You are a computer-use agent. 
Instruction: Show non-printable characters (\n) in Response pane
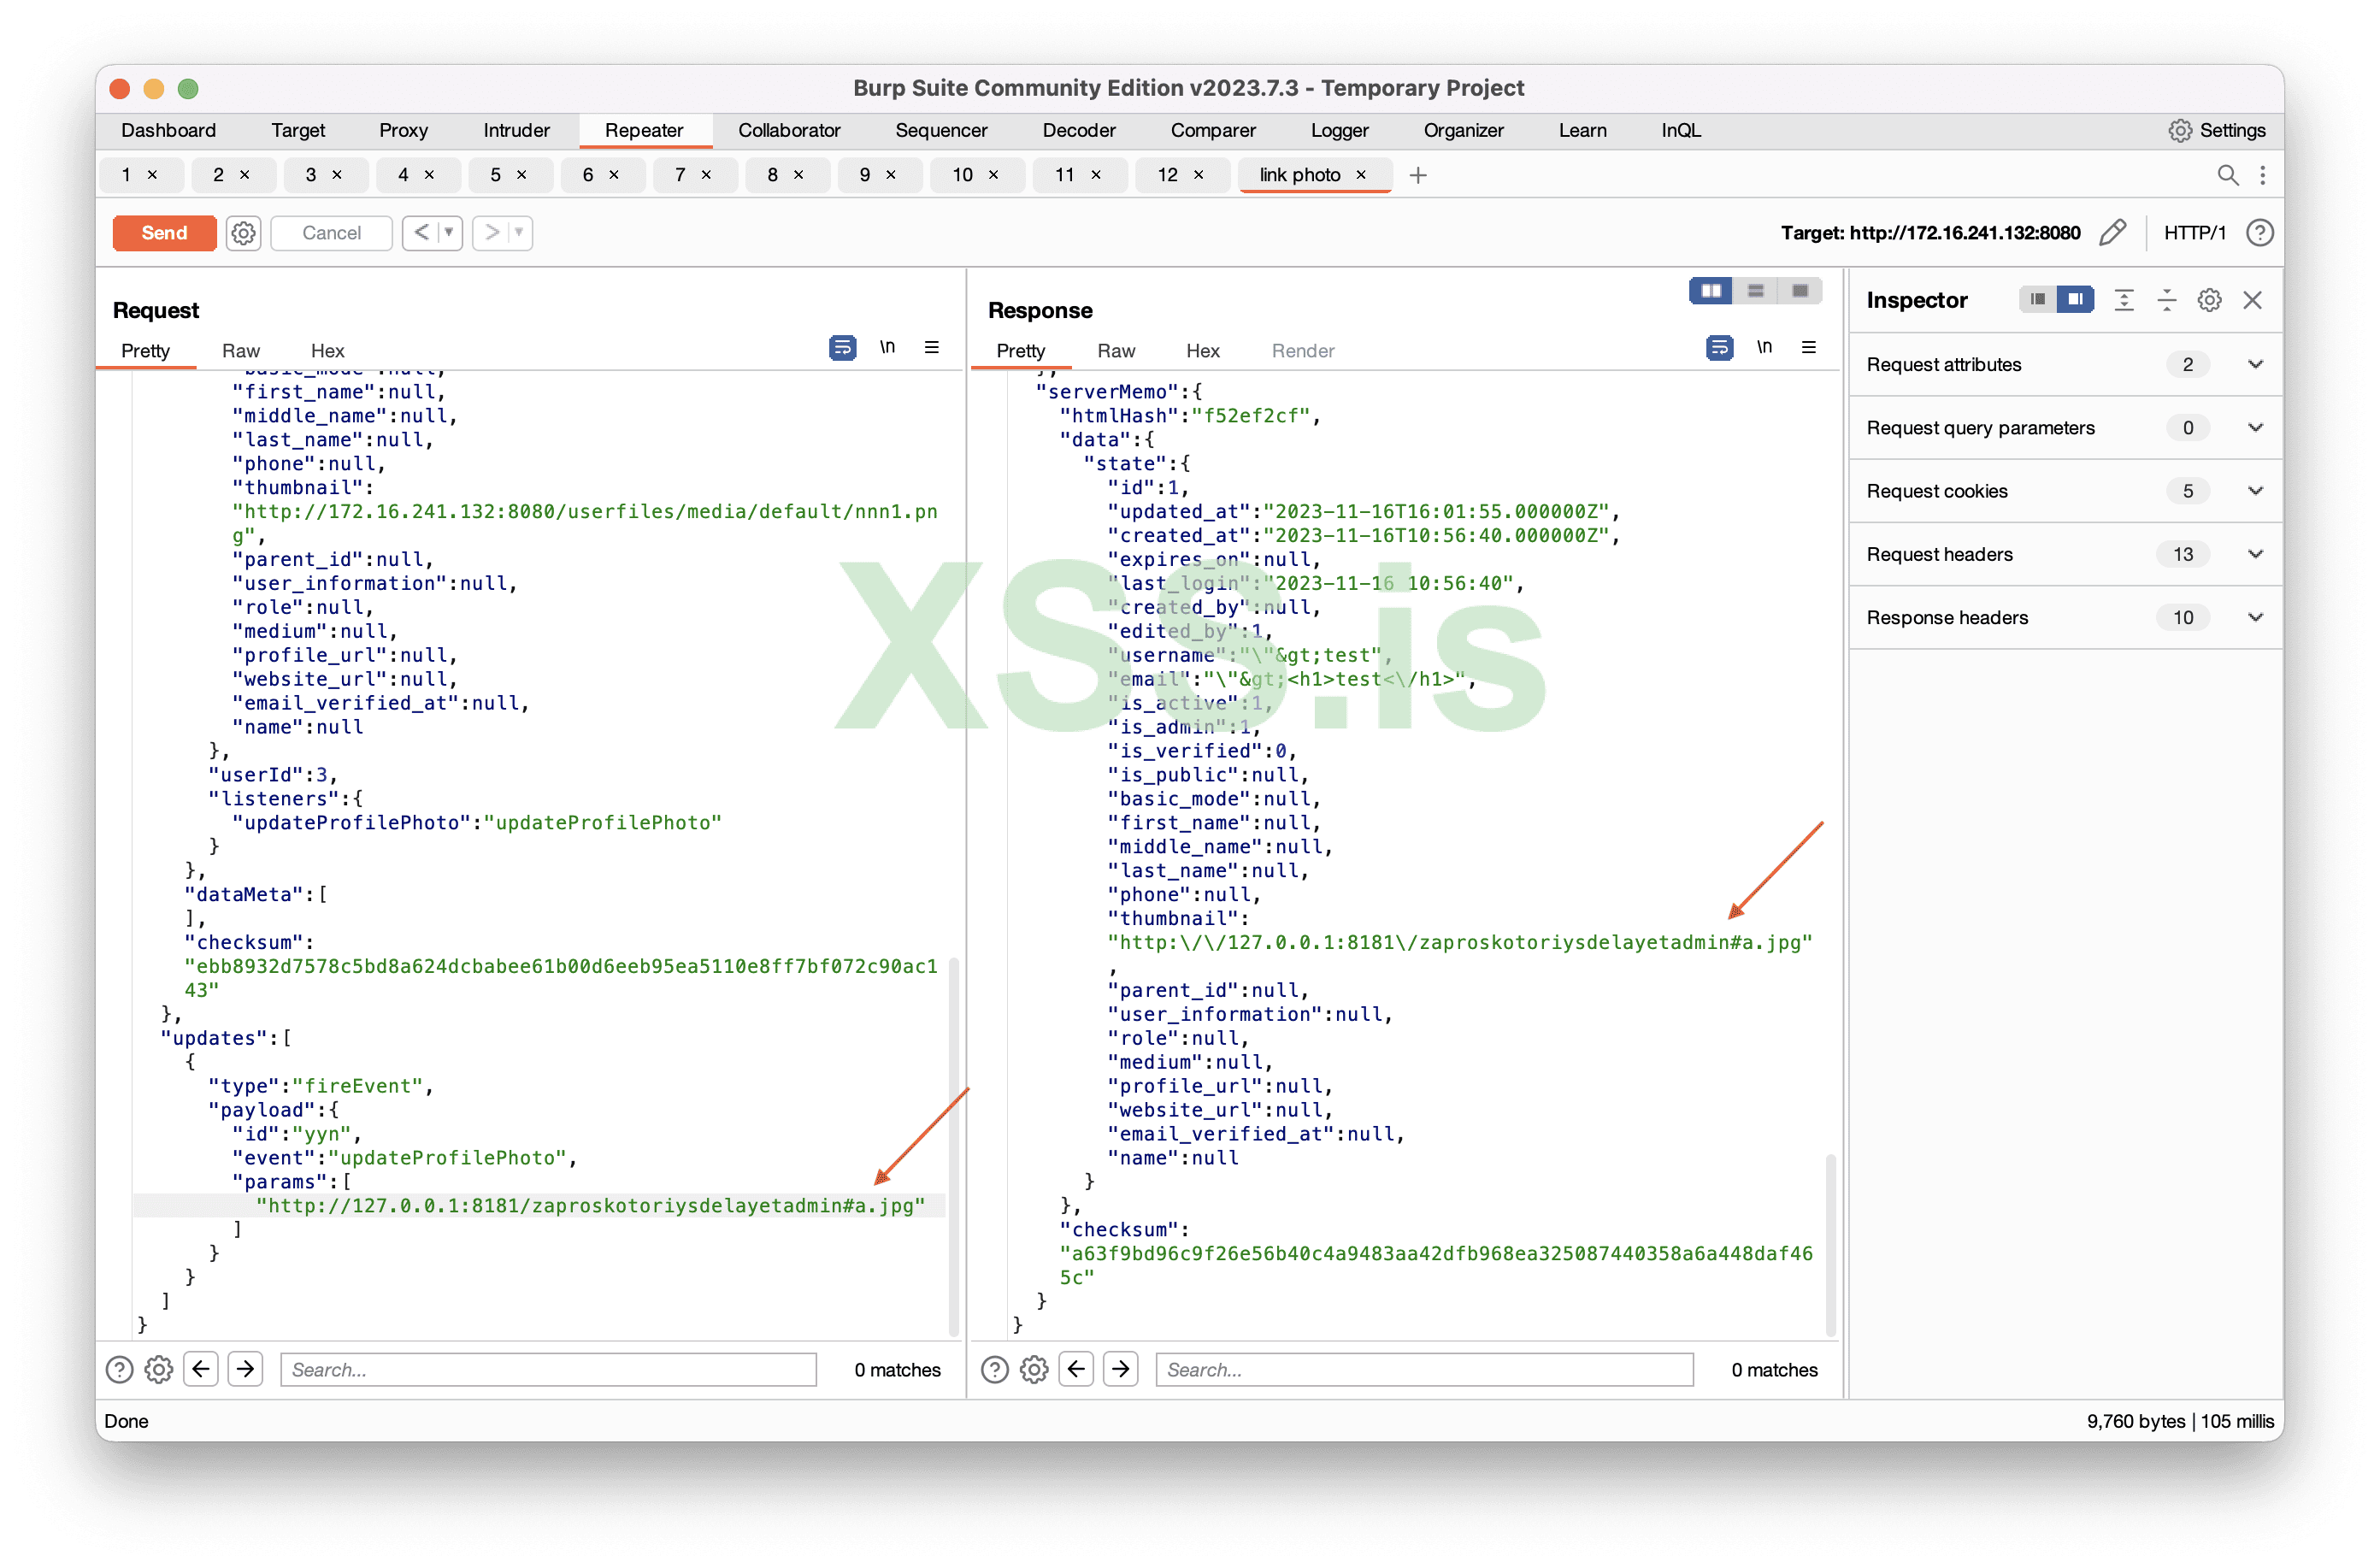[x=1764, y=348]
